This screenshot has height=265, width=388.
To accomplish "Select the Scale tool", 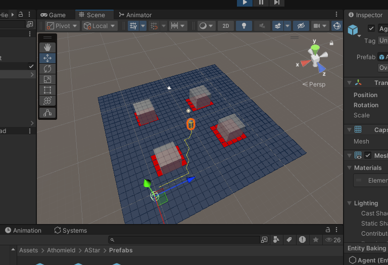I will click(x=47, y=79).
